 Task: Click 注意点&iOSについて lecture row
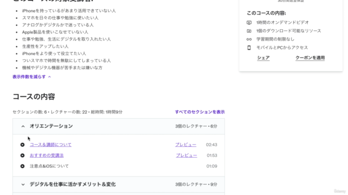click(x=49, y=166)
